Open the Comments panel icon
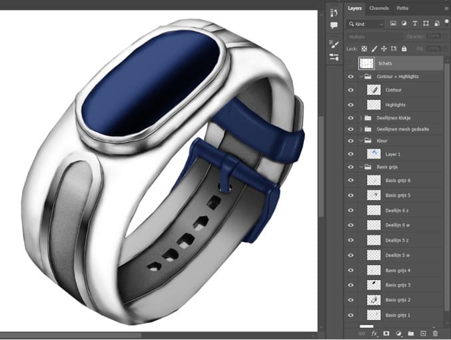451x340 pixels. point(334,25)
